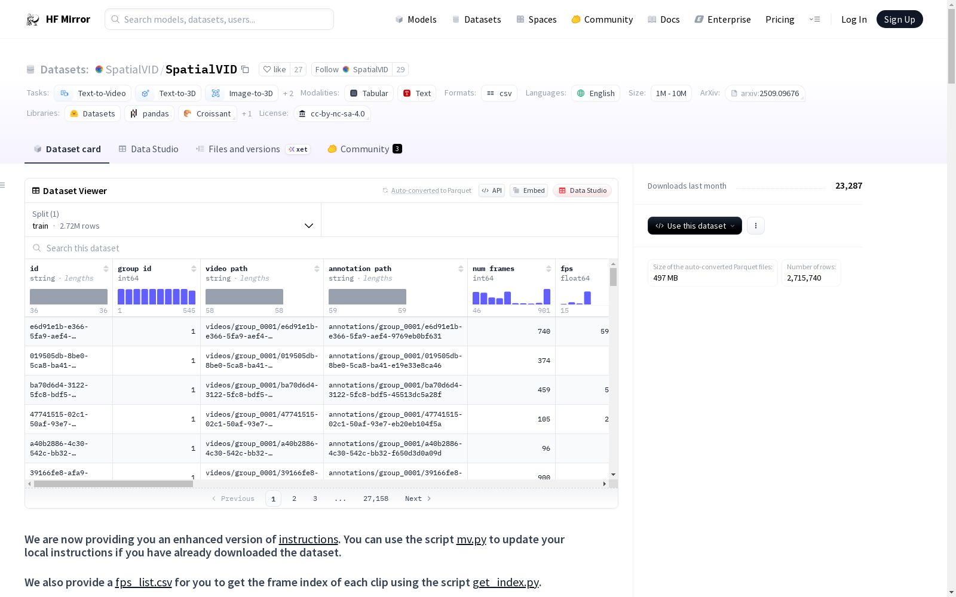Open the Enterprise menu item
This screenshot has height=597, width=956.
click(722, 19)
